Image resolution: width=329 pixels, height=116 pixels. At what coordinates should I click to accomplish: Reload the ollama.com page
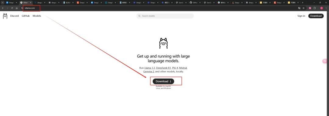pyautogui.click(x=12, y=8)
